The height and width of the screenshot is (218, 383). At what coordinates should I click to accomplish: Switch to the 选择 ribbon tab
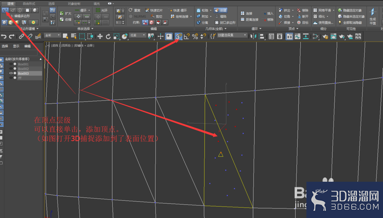[51, 4]
